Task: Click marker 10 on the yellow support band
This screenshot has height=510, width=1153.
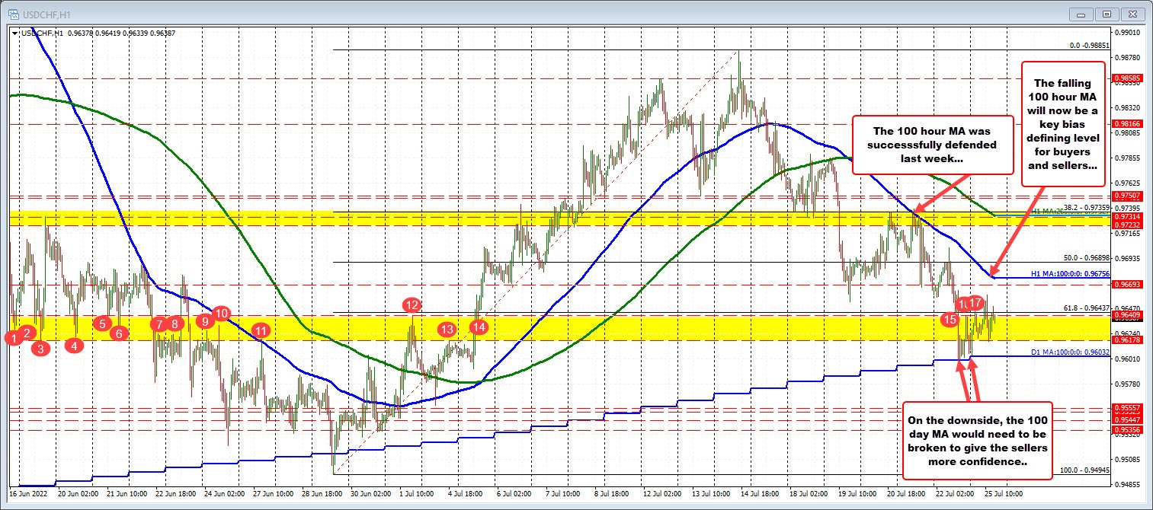Action: pyautogui.click(x=222, y=314)
